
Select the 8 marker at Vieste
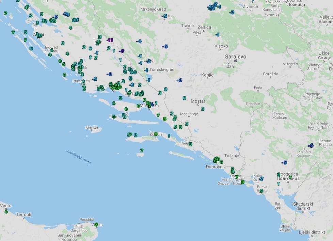coord(96,224)
